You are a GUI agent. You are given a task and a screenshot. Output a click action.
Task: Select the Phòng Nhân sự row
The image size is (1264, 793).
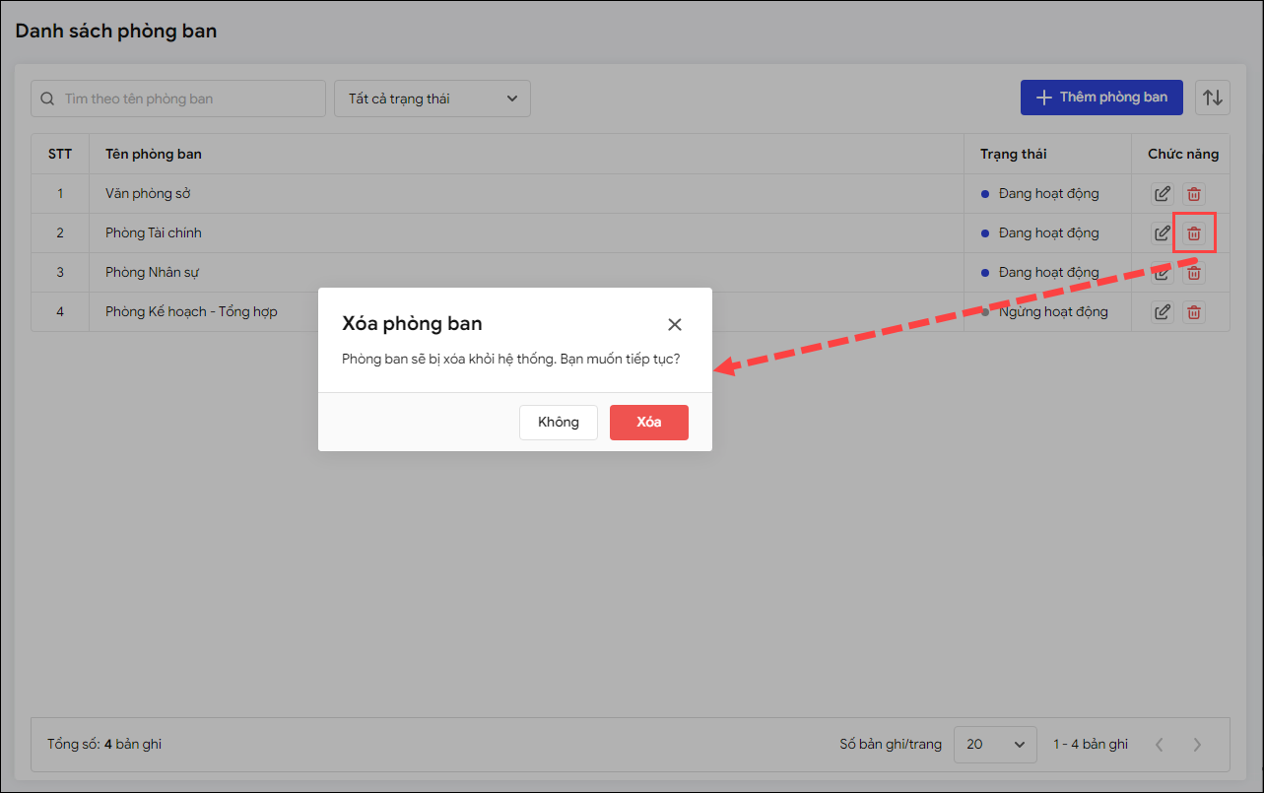click(153, 273)
